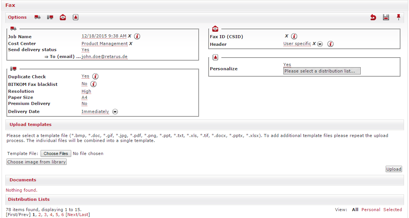409x218 pixels.
Task: Click the save floppy disk icon
Action: (386, 17)
